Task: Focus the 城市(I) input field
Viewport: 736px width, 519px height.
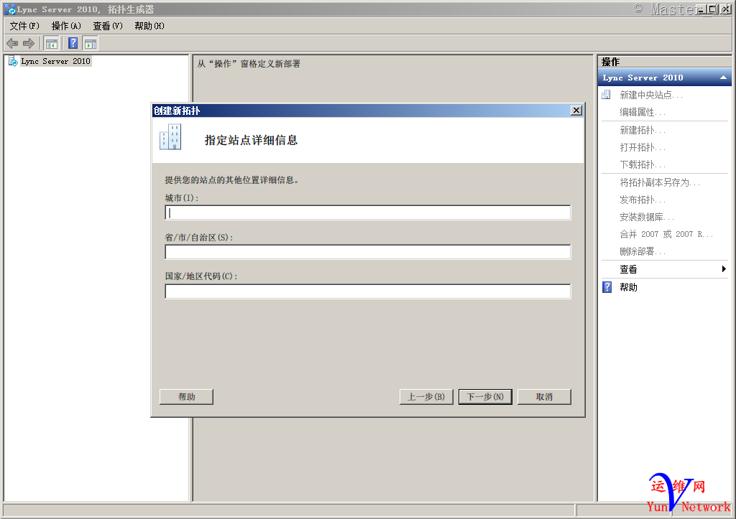Action: coord(367,212)
